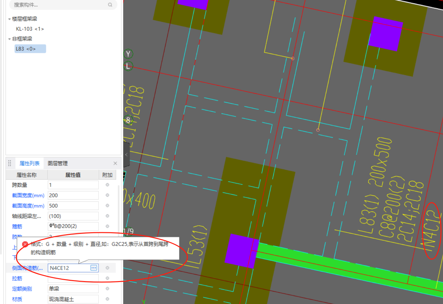Toggle the 附加 option for 侧面构造筋
443x304 pixels.
click(107, 268)
